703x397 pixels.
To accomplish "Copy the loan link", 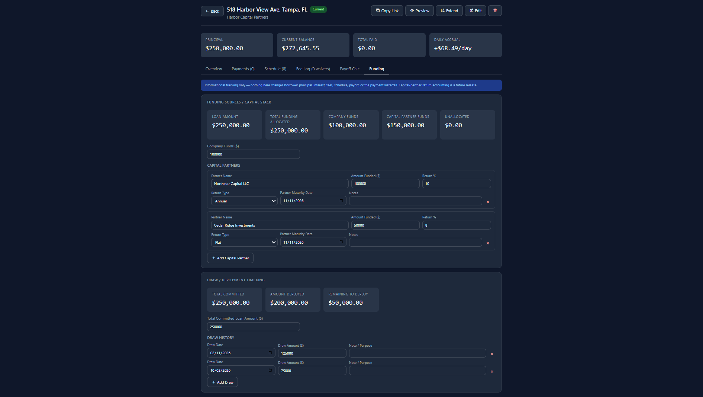I will [387, 11].
